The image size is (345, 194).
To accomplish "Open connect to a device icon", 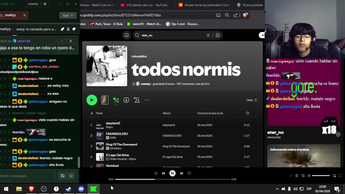I will 303,176.
